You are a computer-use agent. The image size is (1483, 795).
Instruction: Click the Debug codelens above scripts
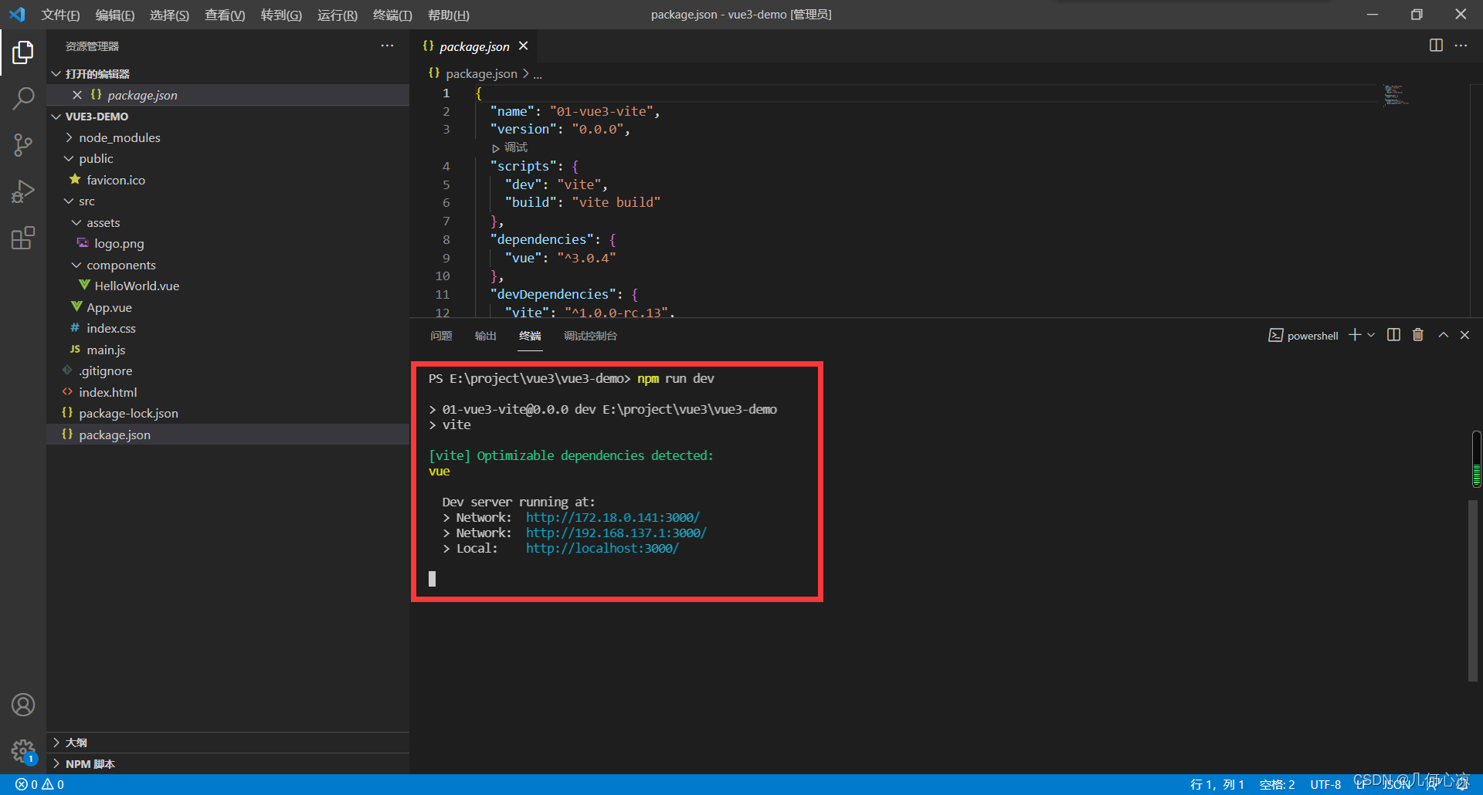click(x=510, y=147)
